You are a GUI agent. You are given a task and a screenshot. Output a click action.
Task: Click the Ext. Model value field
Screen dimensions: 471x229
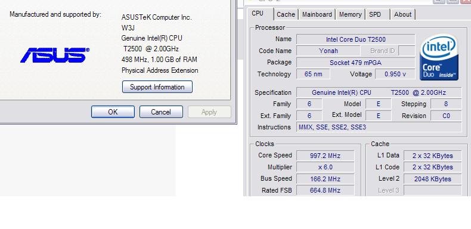tap(378, 116)
